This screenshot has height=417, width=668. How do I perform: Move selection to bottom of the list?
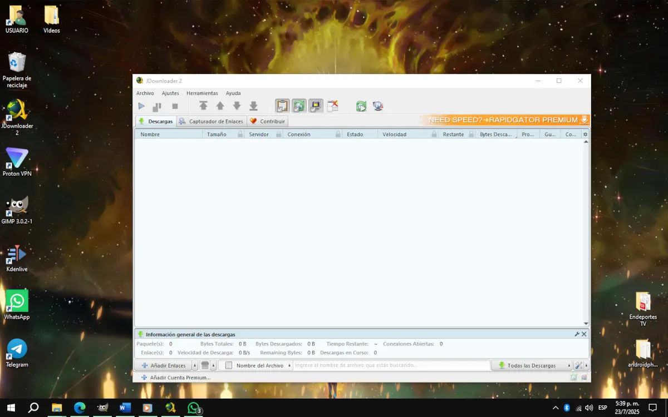point(253,106)
